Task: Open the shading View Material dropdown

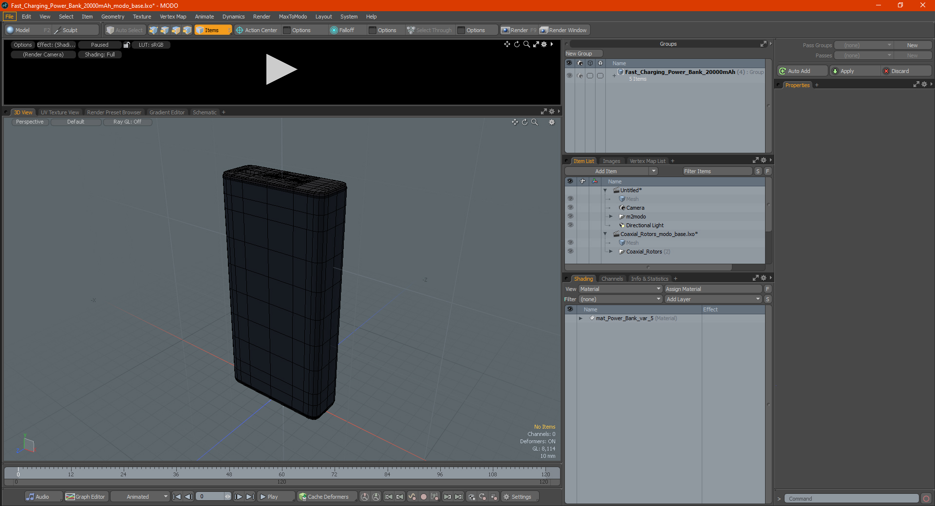Action: [620, 289]
